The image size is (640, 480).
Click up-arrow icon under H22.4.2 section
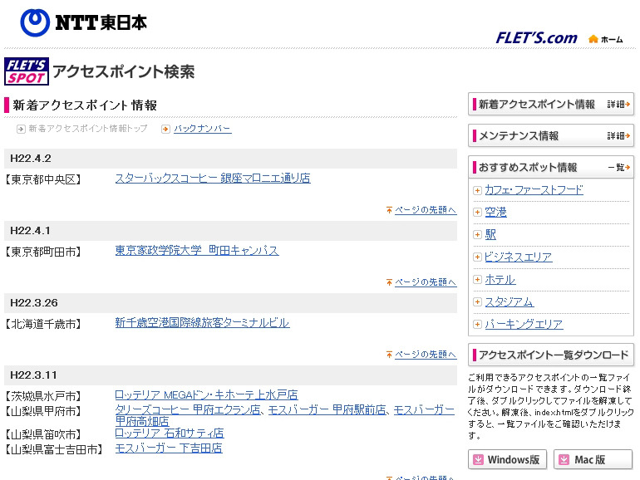(389, 210)
